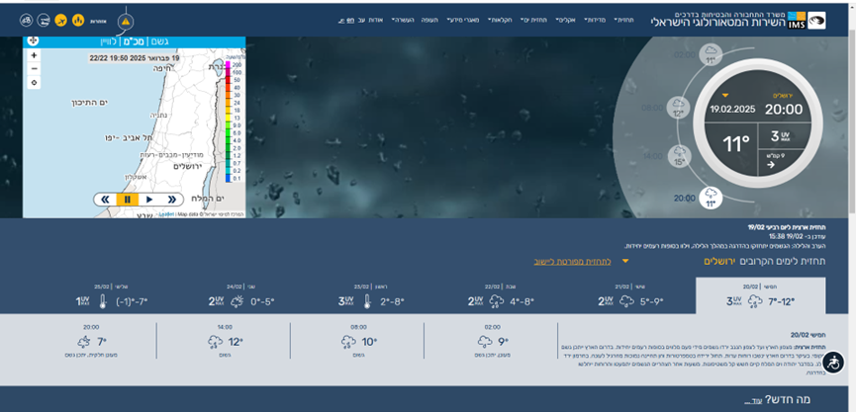Zoom in on the radar map

[x=34, y=55]
